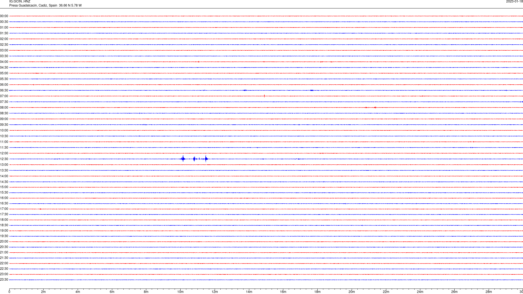Click the 16:30 time row label
The image size is (523, 294).
[4, 203]
